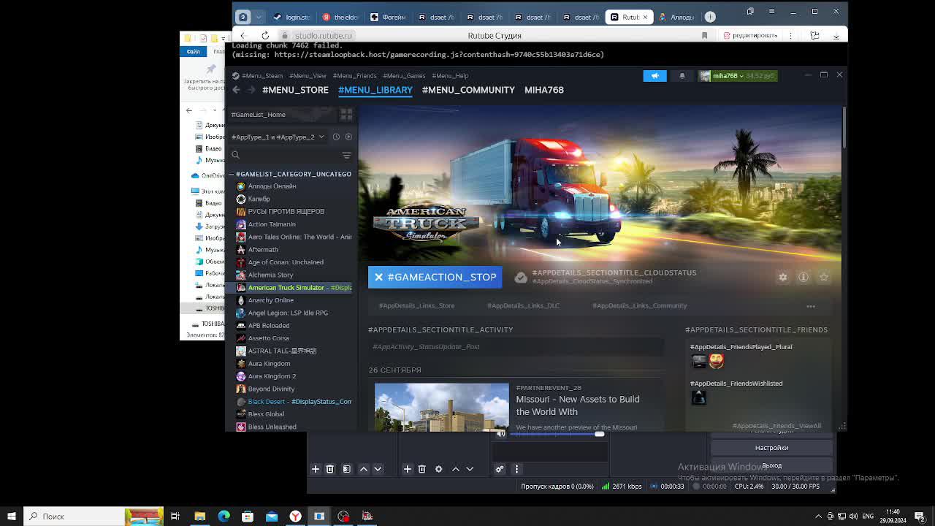
Task: Open browser tab group dropdown arrow
Action: (259, 17)
